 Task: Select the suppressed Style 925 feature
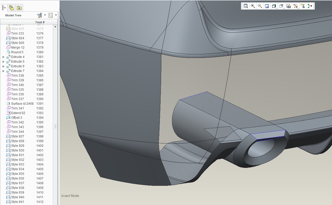[x=18, y=29]
